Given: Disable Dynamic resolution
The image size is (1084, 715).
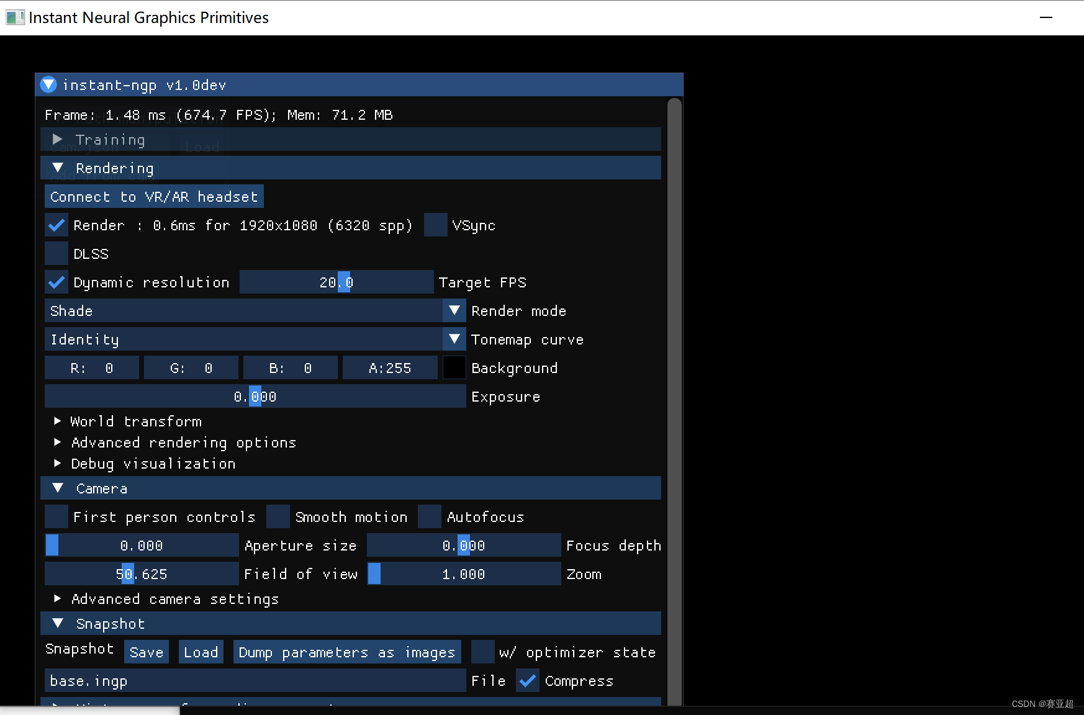Looking at the screenshot, I should 56,282.
